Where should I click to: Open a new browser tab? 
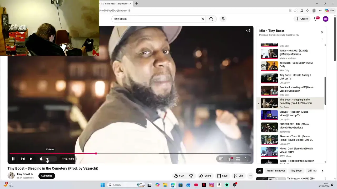[x=136, y=4]
